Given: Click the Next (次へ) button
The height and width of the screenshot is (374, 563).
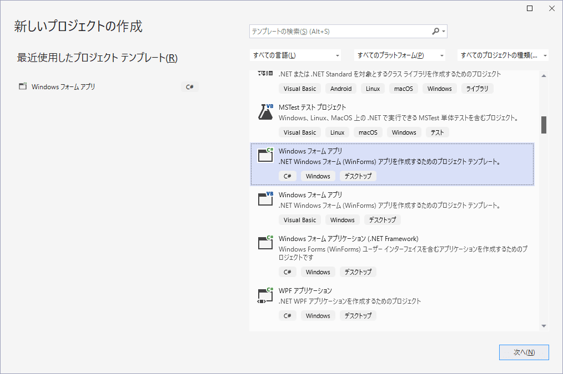Looking at the screenshot, I should coord(524,352).
